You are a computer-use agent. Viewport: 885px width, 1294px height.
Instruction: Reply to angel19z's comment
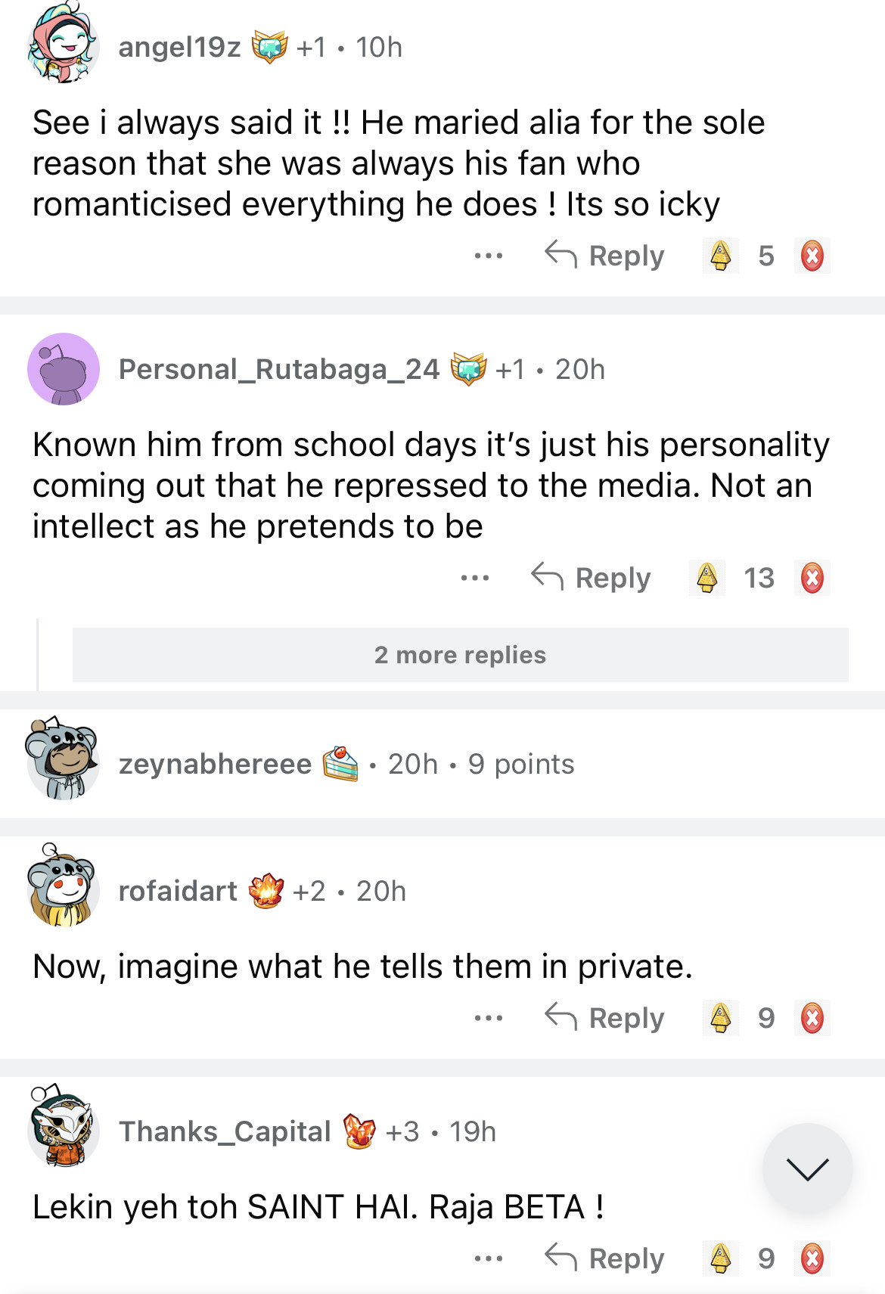pos(605,256)
